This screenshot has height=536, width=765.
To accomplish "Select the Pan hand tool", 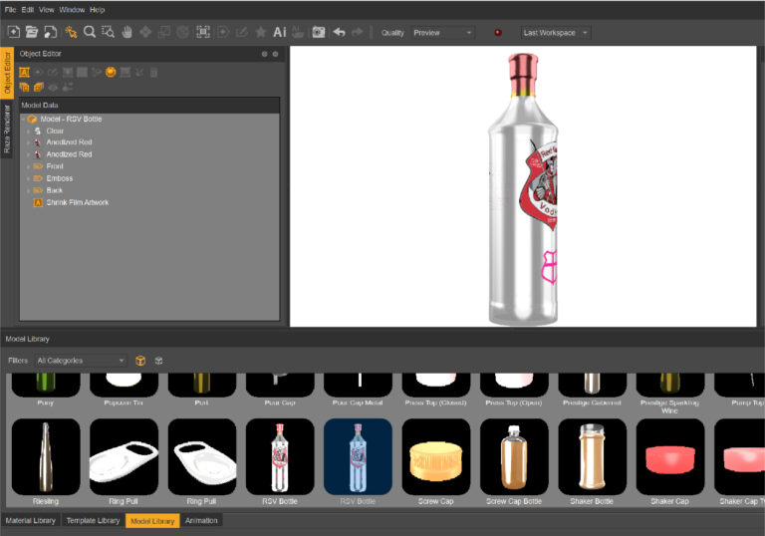I will (x=127, y=32).
